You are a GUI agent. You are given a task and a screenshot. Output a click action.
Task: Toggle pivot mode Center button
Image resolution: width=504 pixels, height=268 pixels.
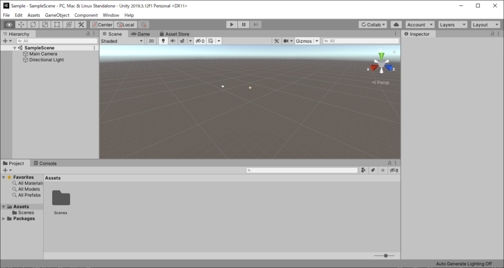pyautogui.click(x=102, y=25)
